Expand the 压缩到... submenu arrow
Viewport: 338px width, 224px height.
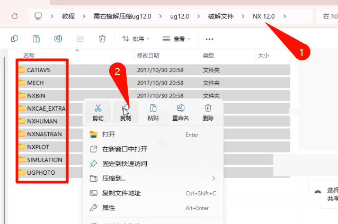(214, 178)
